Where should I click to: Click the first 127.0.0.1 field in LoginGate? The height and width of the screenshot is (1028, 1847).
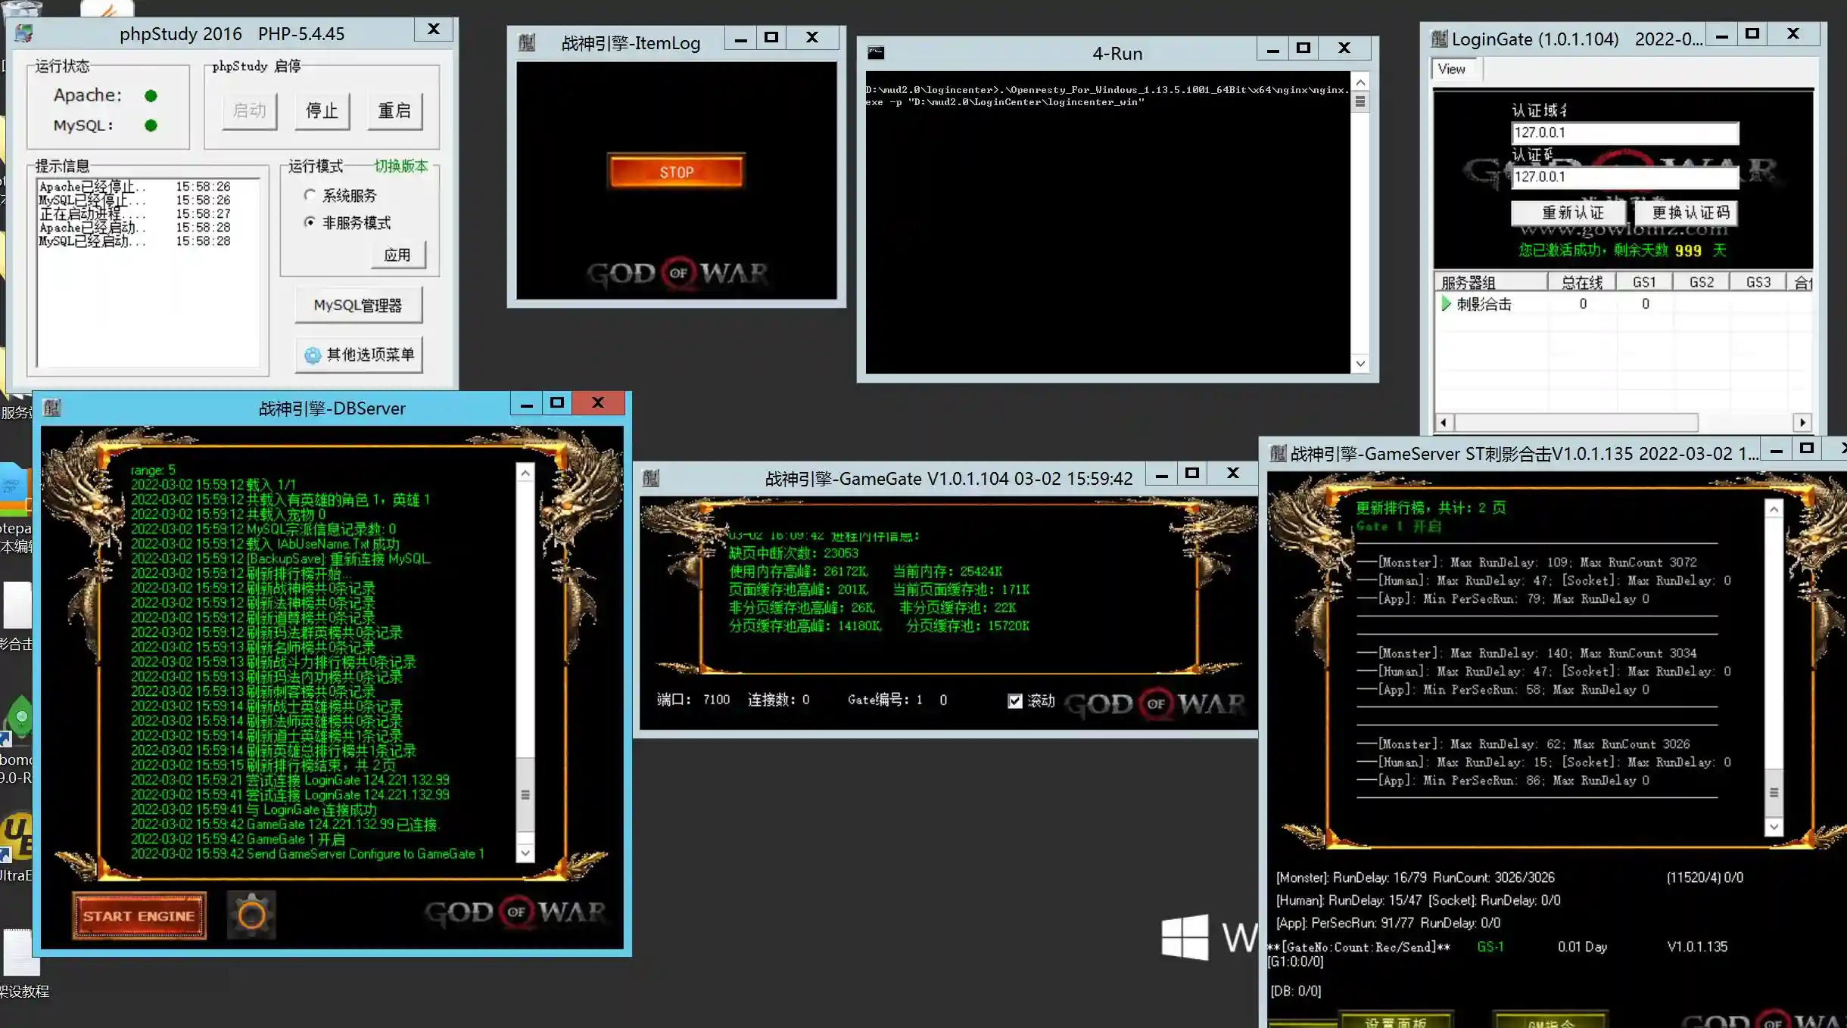click(1624, 133)
